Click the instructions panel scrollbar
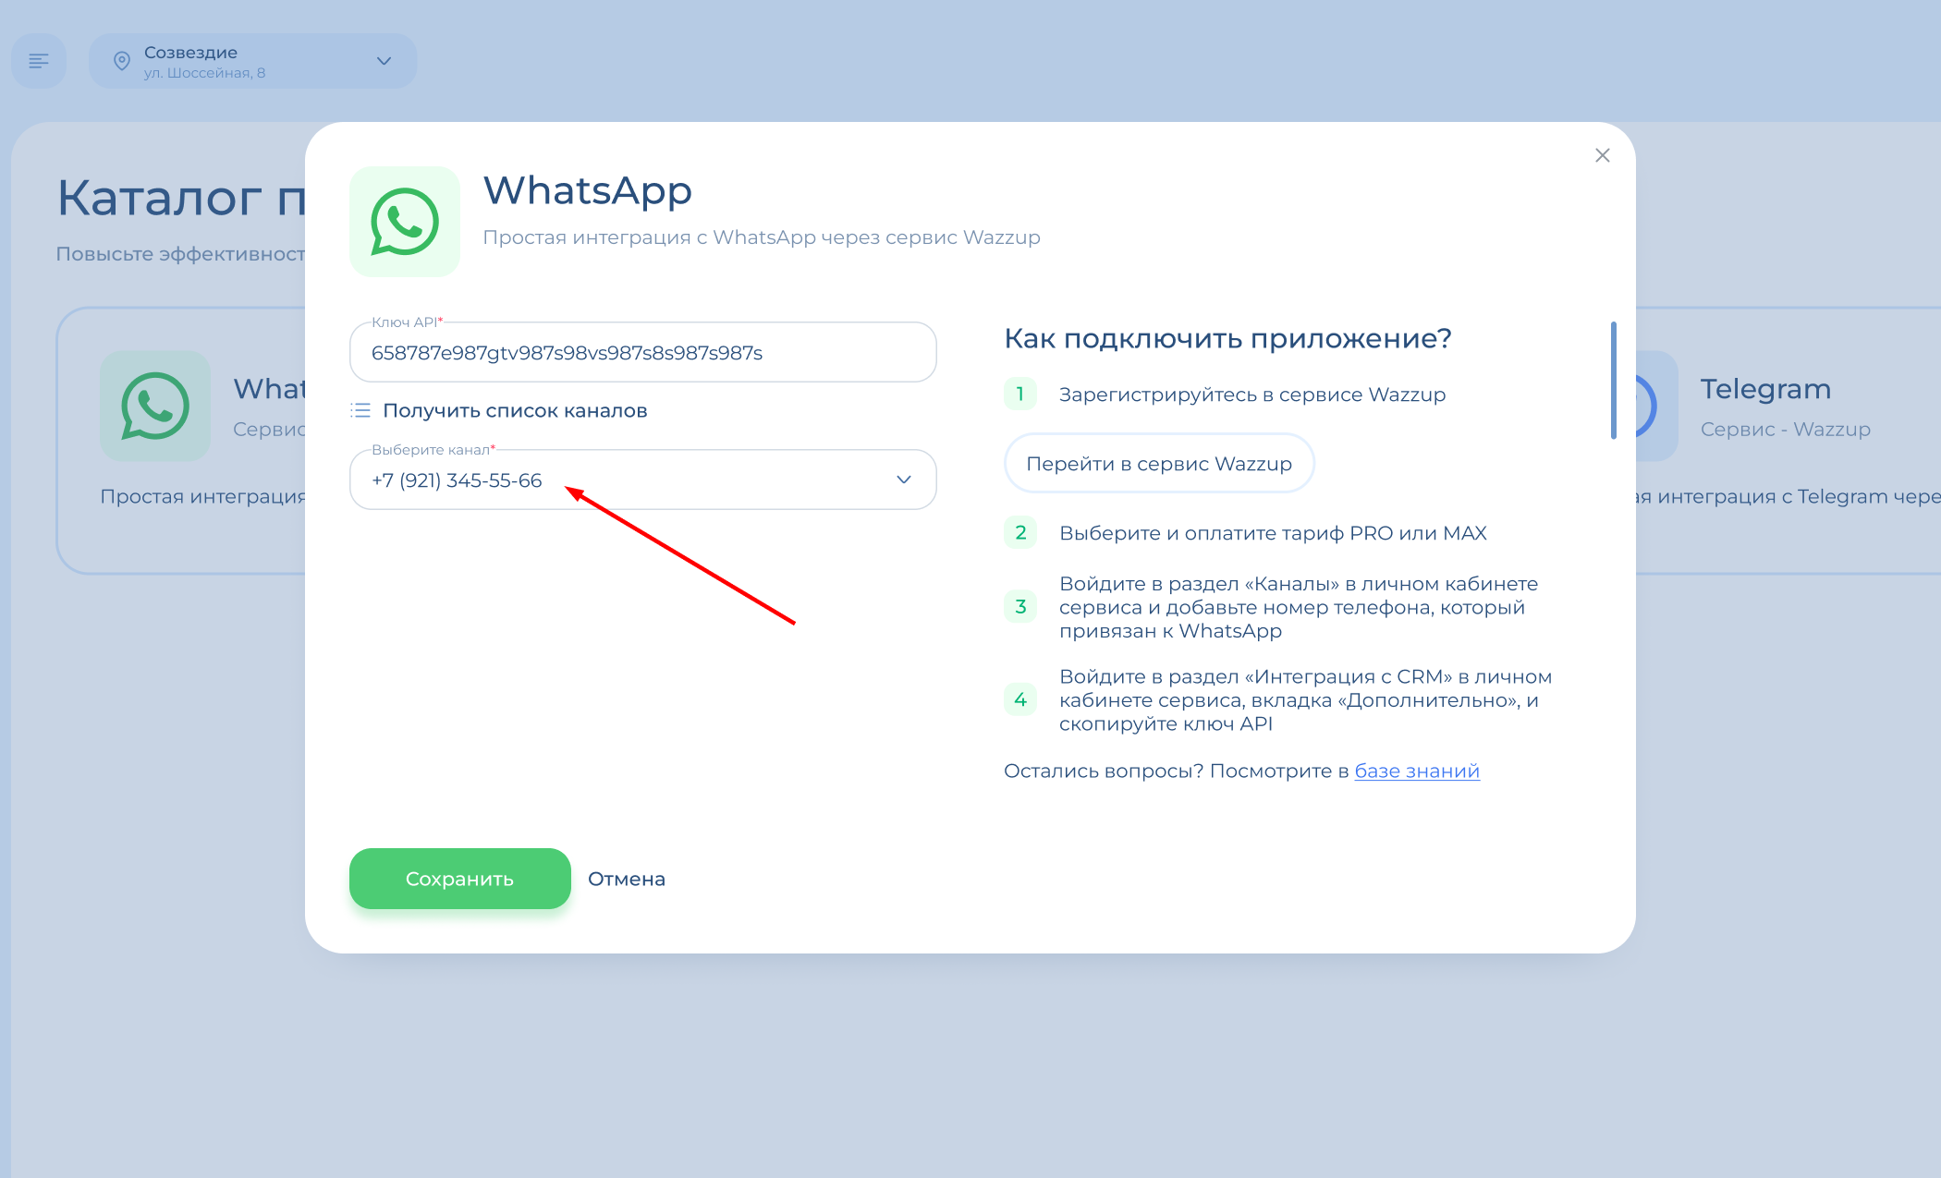Image resolution: width=1941 pixels, height=1178 pixels. tap(1613, 381)
